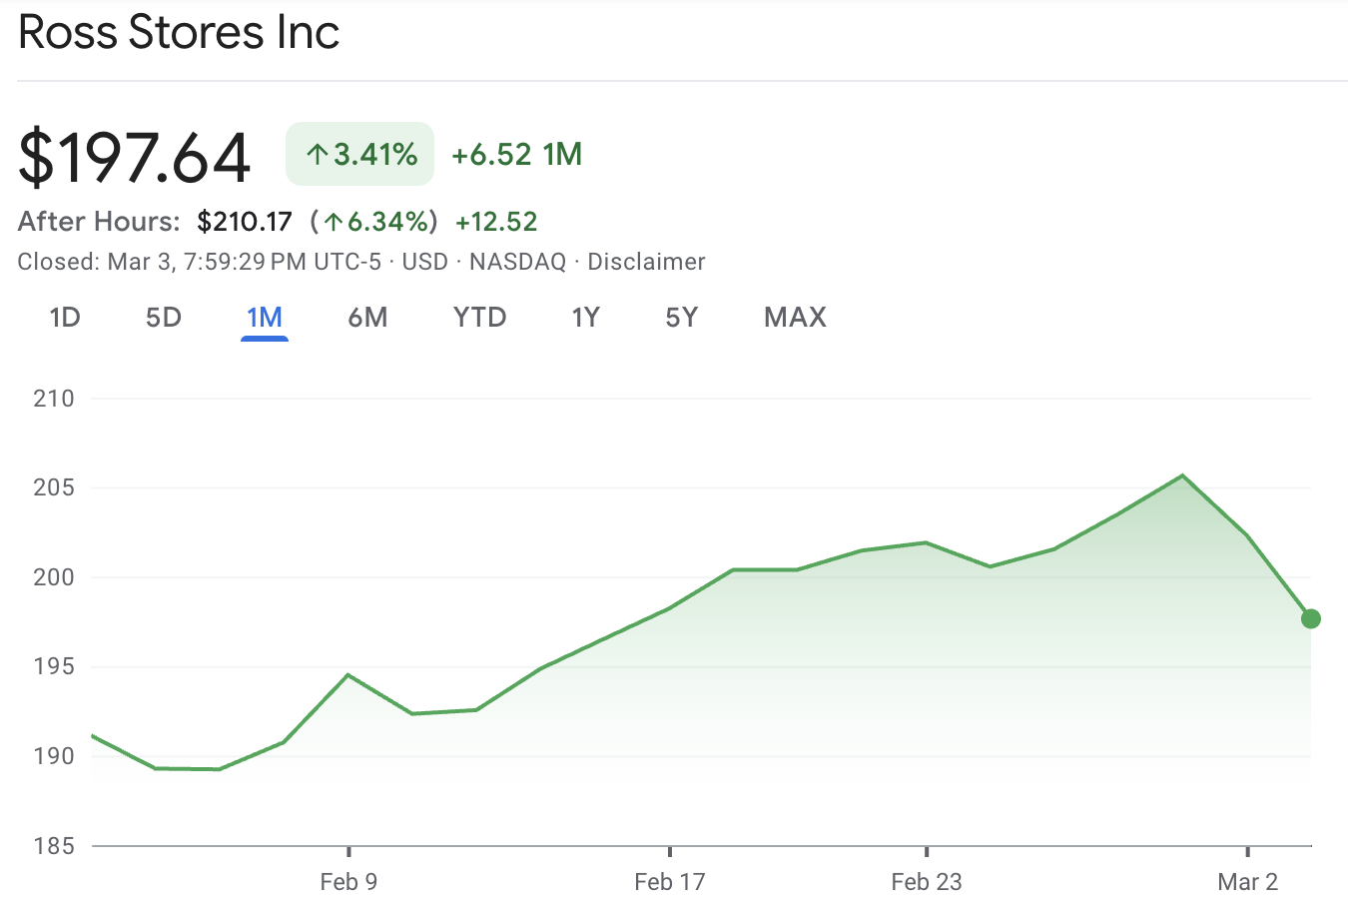Click the up arrow in the 3.41% badge
This screenshot has width=1348, height=917.
pos(318,155)
